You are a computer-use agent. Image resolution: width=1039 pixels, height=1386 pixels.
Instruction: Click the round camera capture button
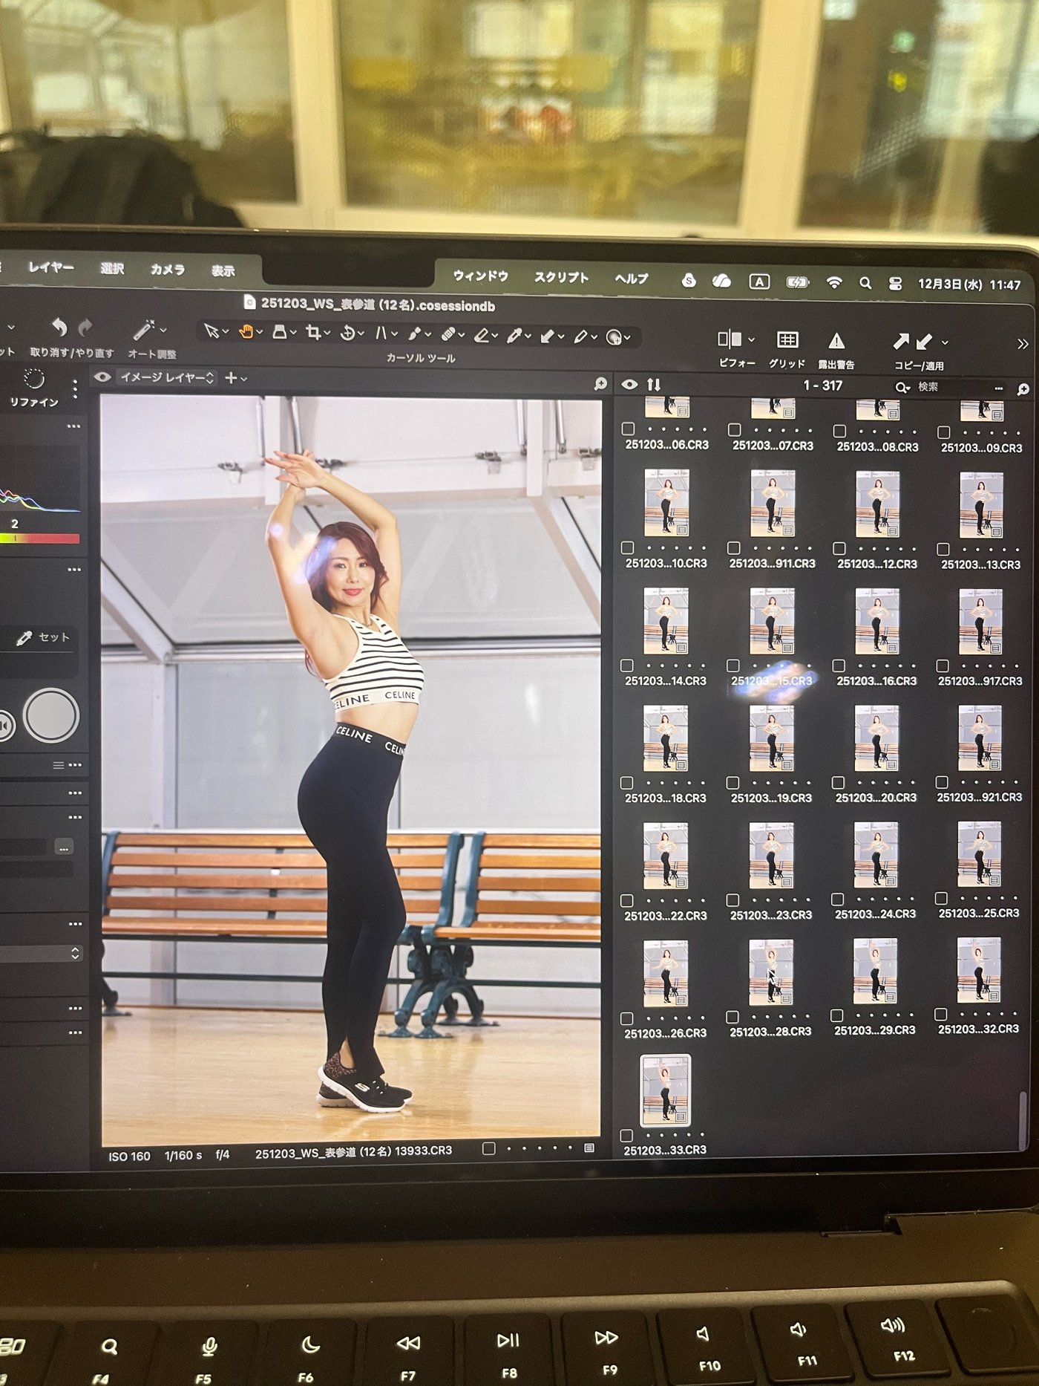51,715
